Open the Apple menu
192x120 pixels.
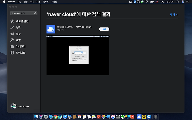pyautogui.click(x=4, y=2)
